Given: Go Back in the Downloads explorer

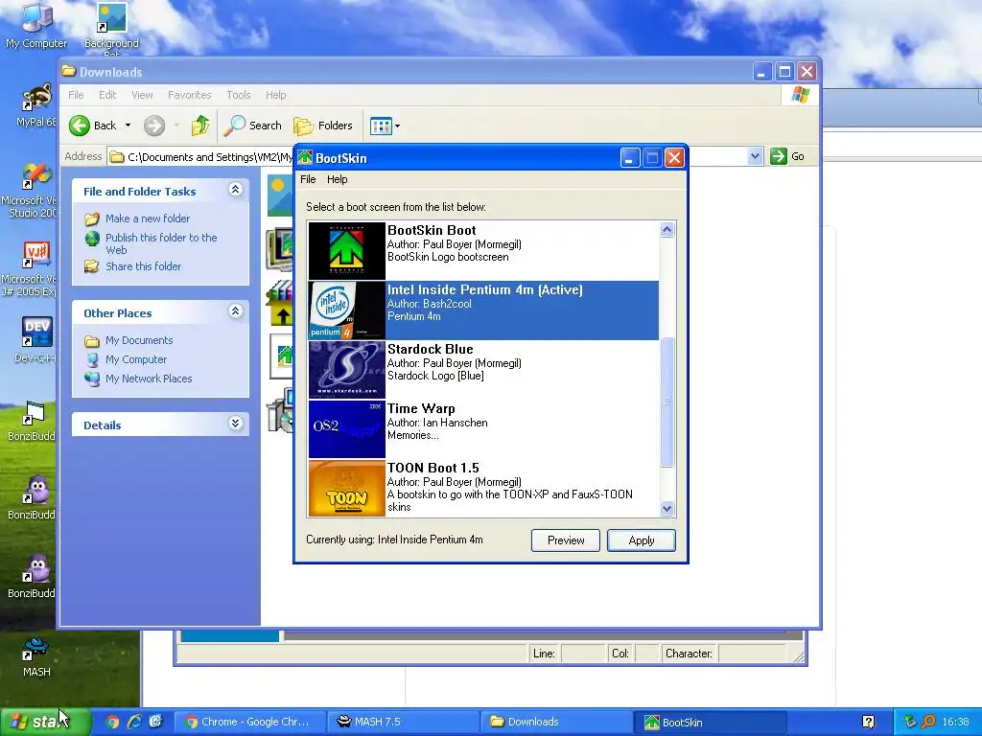Looking at the screenshot, I should (x=93, y=126).
